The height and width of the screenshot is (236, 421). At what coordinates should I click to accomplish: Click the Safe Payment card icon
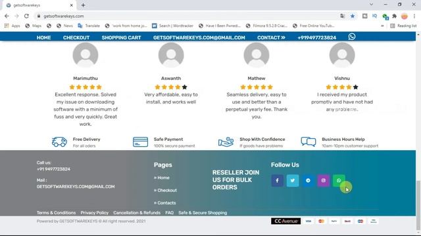click(140, 142)
